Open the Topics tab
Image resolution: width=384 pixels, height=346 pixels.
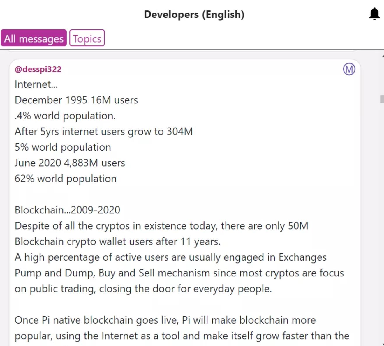[x=87, y=38]
